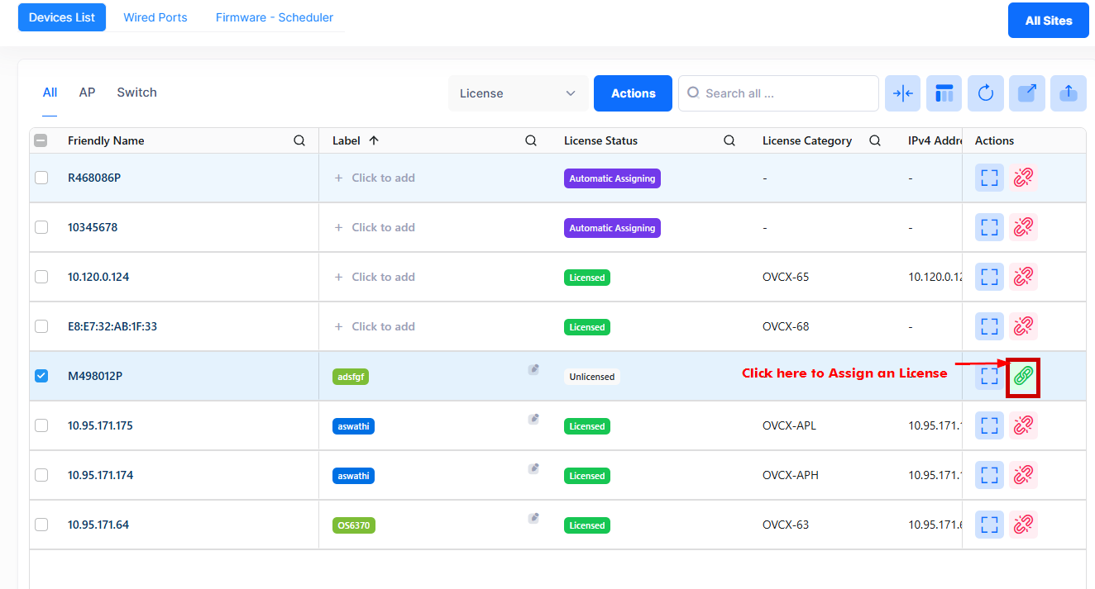Click unassign license icon for 10.95.171.64

[1024, 525]
